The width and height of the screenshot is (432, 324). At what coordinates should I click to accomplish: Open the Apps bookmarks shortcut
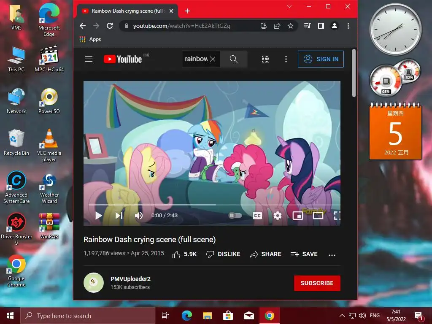click(x=90, y=39)
